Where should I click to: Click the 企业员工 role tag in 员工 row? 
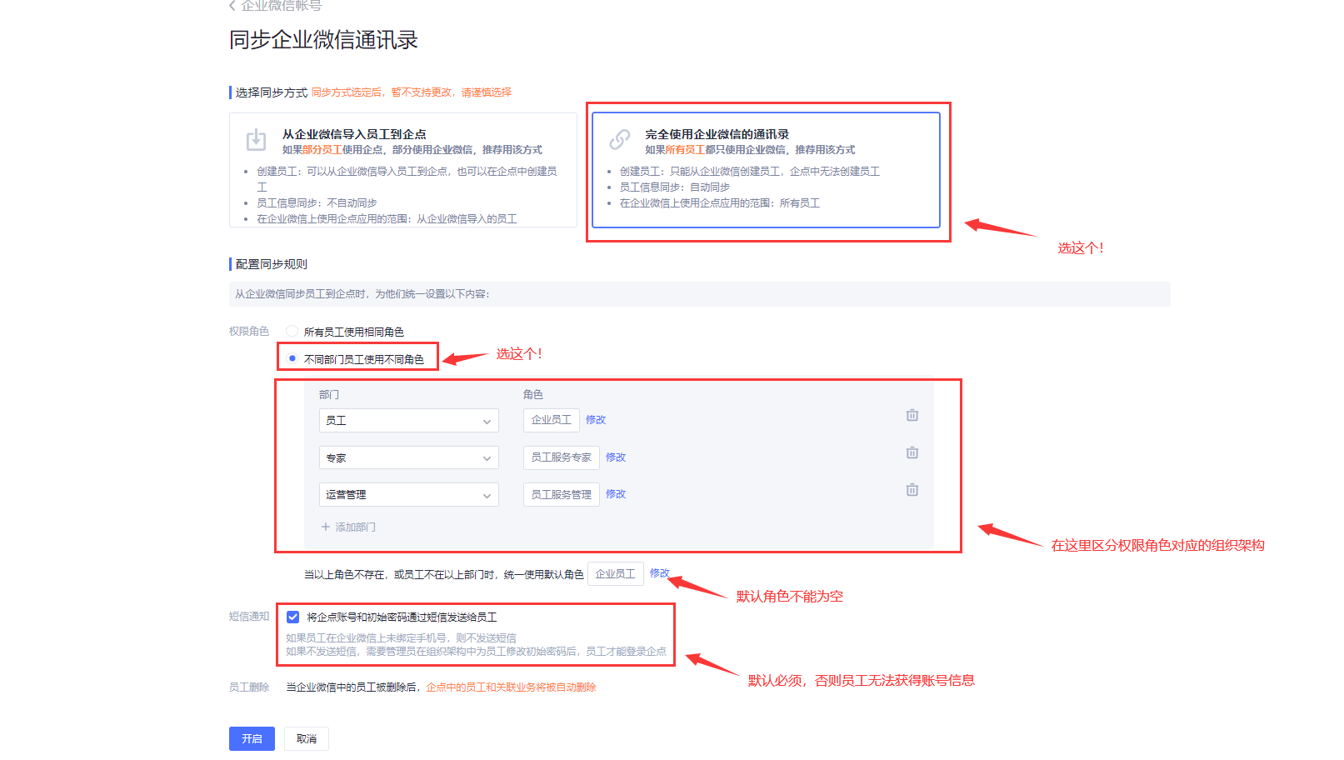[552, 420]
